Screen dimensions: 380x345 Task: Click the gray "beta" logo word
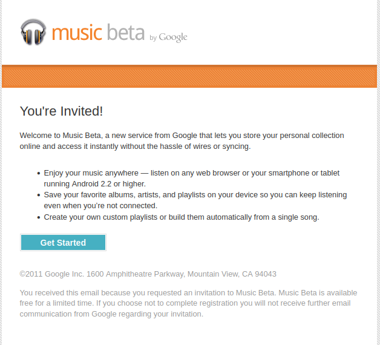coord(125,32)
